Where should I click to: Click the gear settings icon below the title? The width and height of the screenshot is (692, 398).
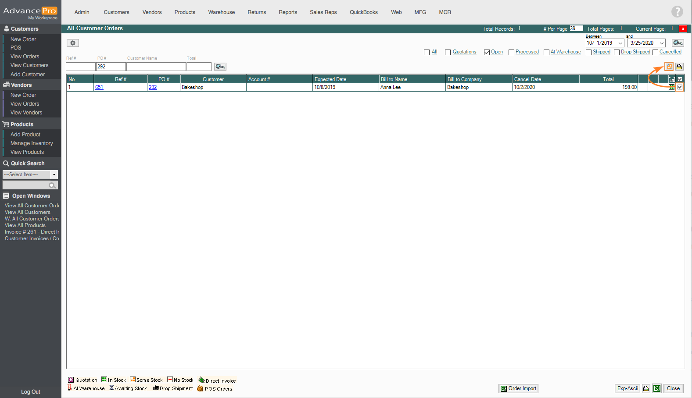(x=73, y=43)
